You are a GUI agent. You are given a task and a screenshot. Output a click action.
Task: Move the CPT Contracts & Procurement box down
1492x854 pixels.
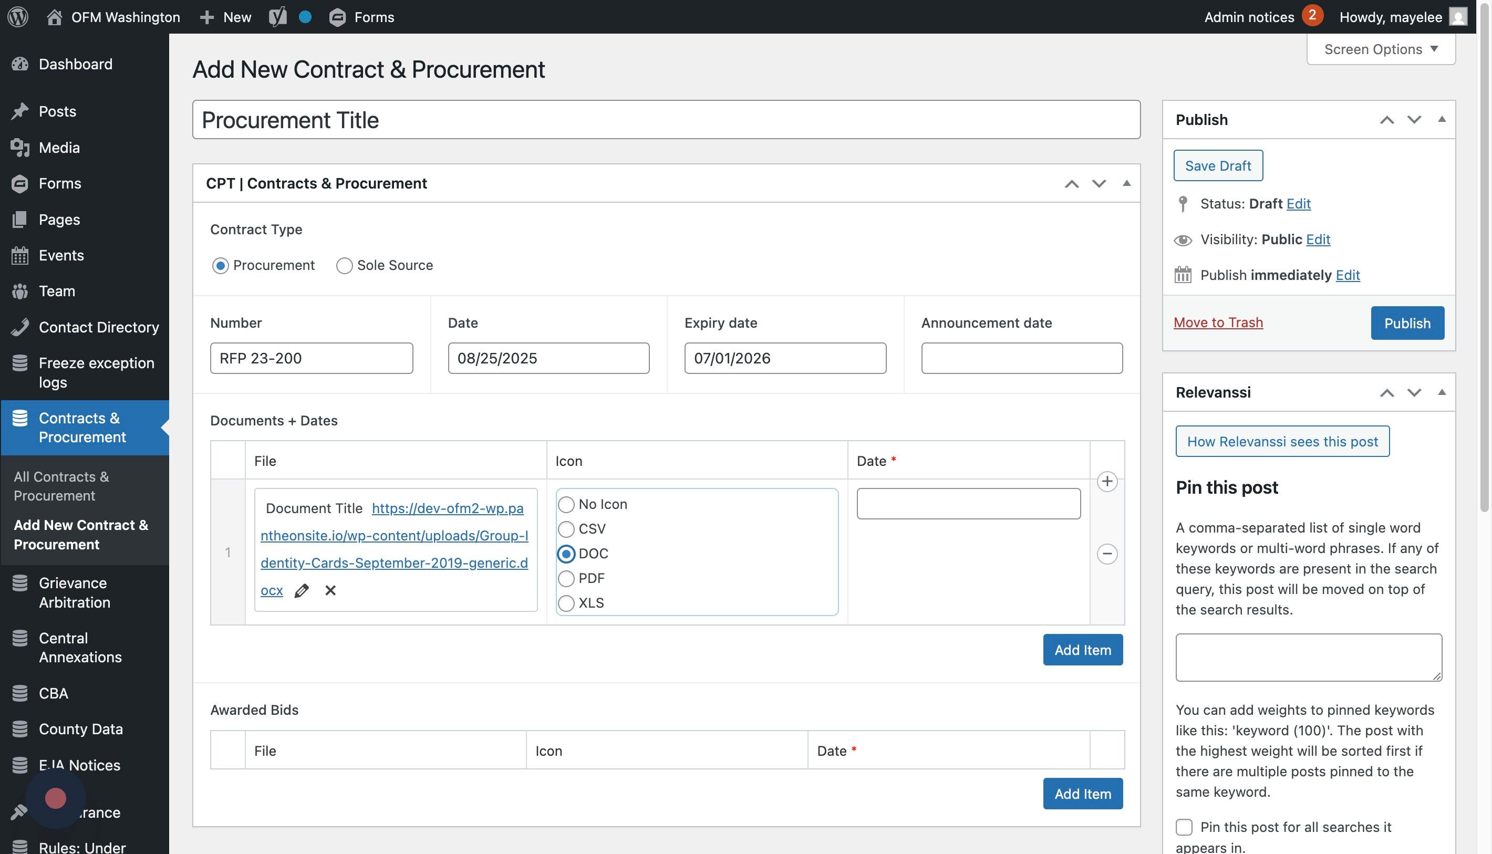pyautogui.click(x=1099, y=184)
